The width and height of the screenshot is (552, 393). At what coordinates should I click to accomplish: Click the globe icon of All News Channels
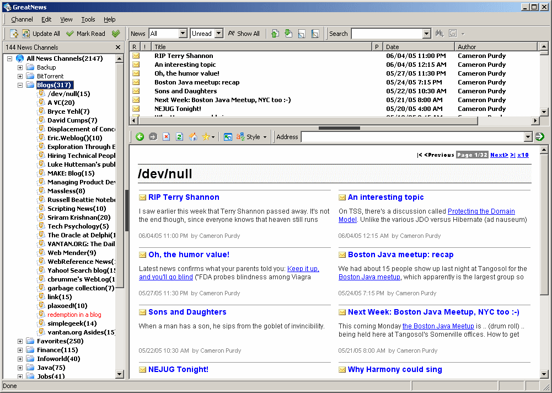tap(20, 59)
